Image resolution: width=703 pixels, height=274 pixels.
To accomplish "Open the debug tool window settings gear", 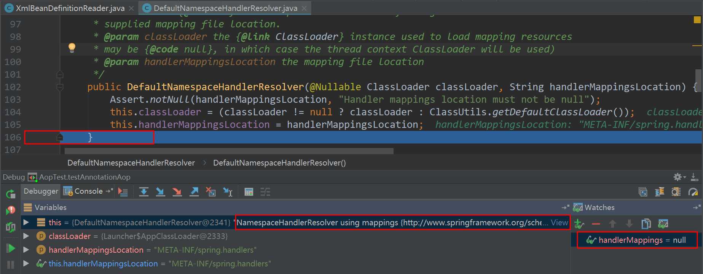I will point(679,177).
